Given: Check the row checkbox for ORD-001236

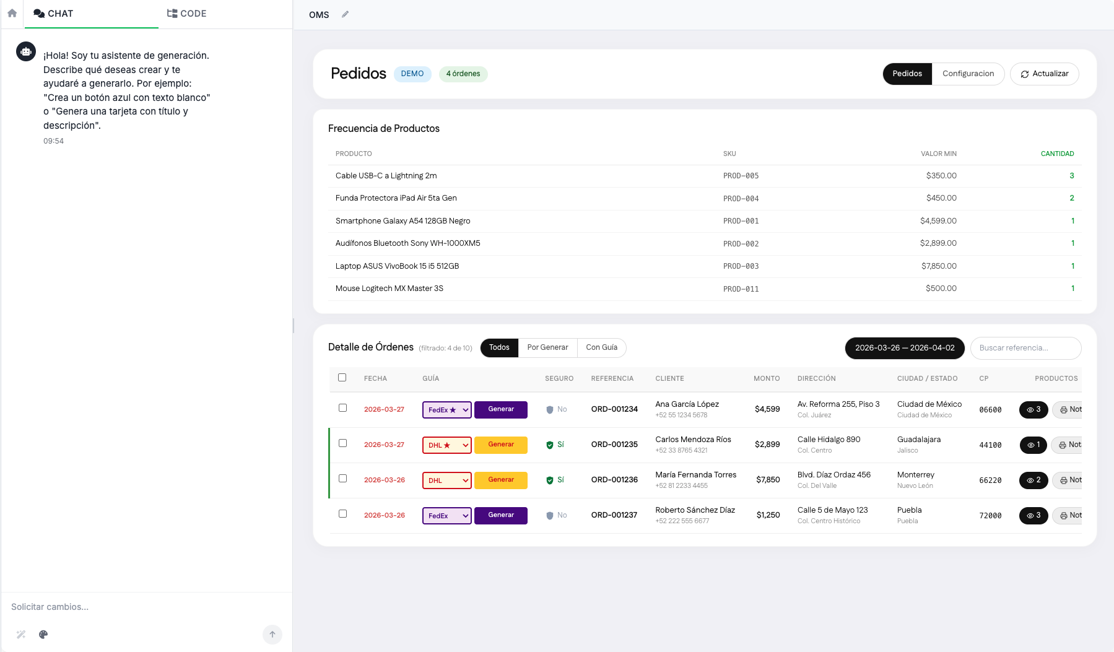Looking at the screenshot, I should point(344,478).
